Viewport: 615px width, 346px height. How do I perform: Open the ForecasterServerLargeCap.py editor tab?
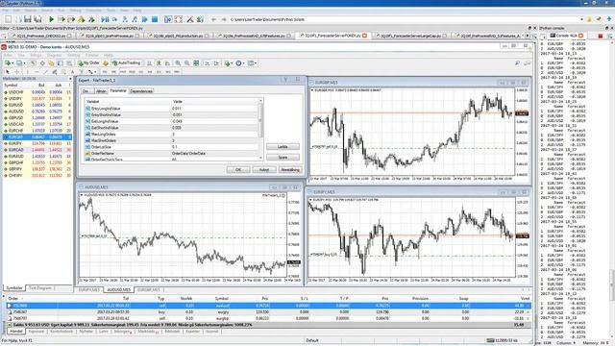click(412, 36)
